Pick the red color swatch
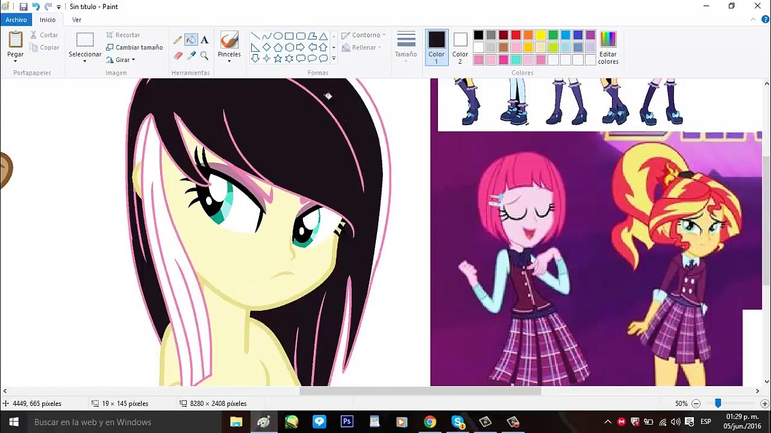This screenshot has height=433, width=771. (516, 35)
